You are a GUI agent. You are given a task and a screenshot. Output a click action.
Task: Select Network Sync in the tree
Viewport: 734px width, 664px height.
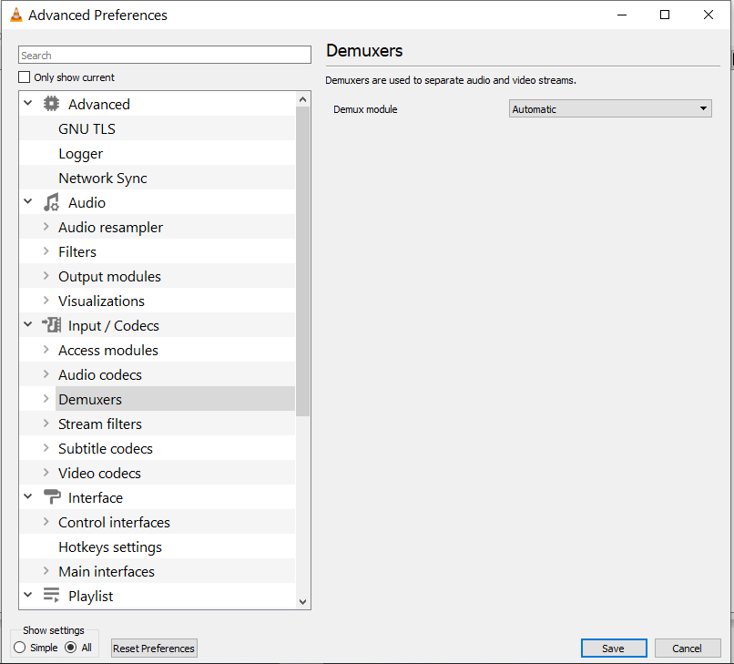103,178
